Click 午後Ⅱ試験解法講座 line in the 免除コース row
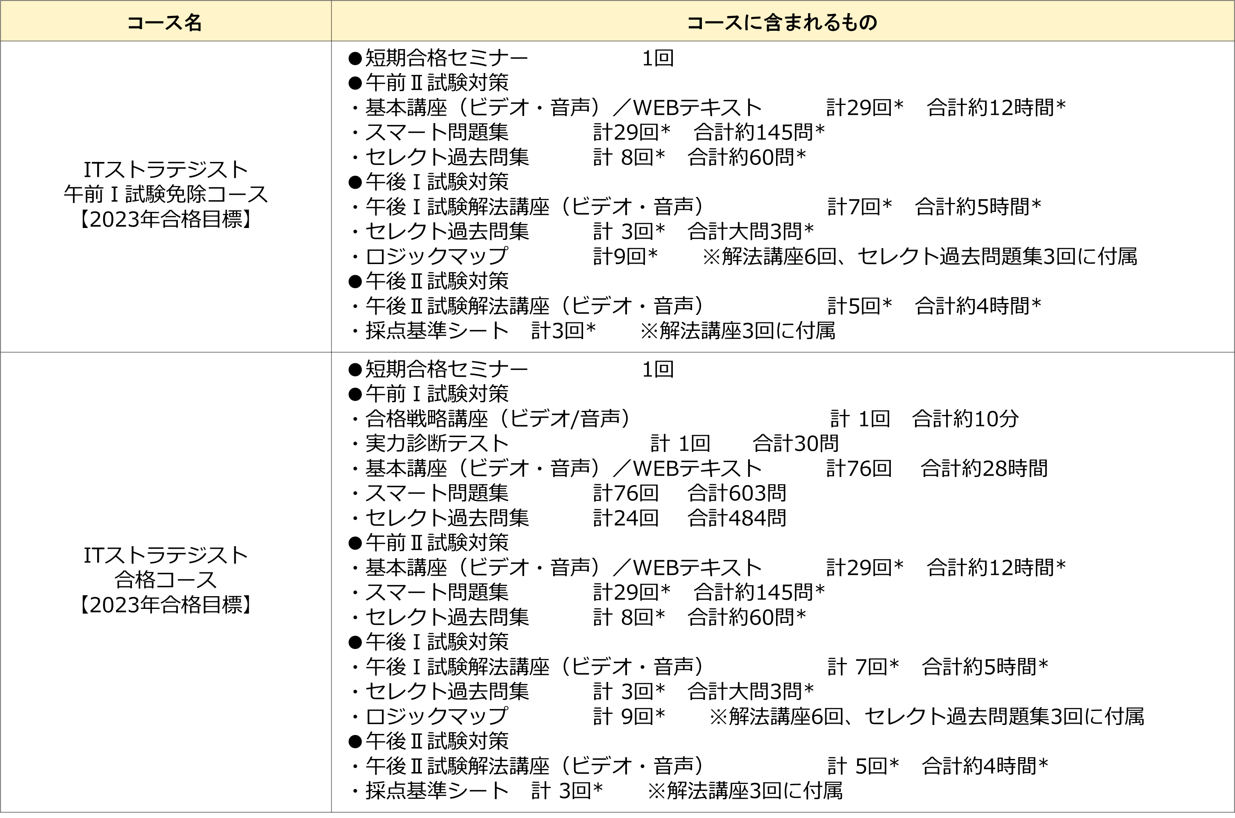Viewport: 1235px width, 818px height. (534, 306)
